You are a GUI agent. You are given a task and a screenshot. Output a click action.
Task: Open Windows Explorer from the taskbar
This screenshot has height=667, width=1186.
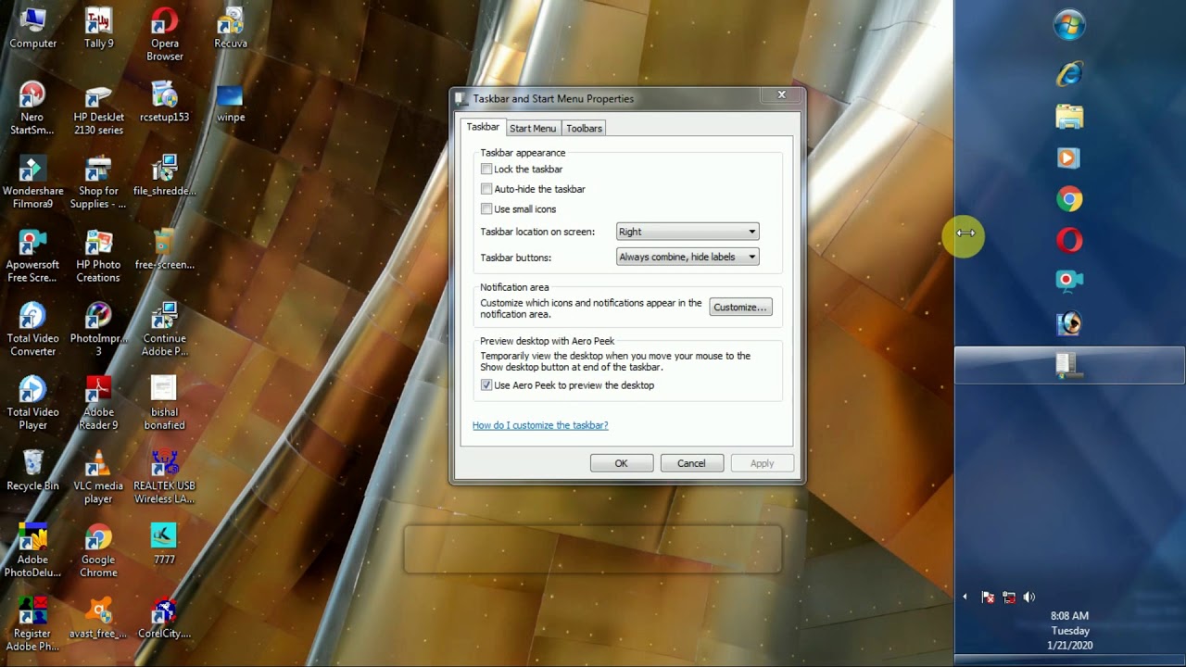point(1069,117)
